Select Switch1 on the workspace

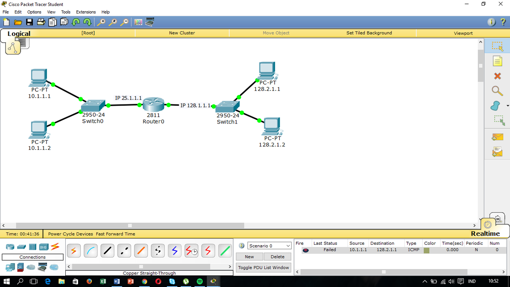point(228,107)
